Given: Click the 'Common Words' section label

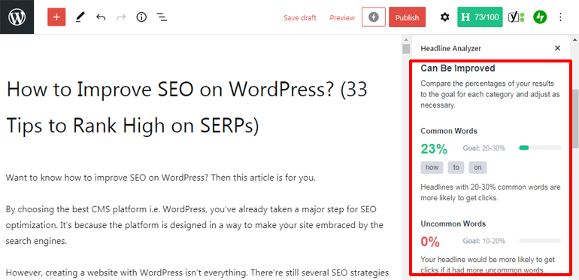Looking at the screenshot, I should tap(449, 131).
